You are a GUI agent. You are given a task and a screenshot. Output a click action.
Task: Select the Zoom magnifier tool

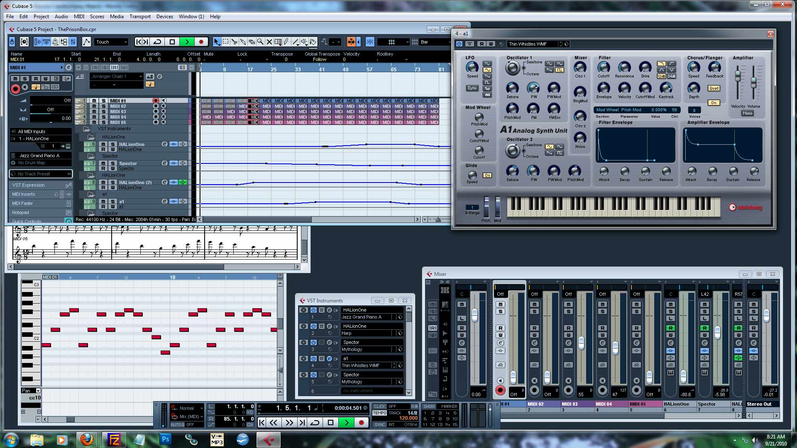tap(260, 42)
